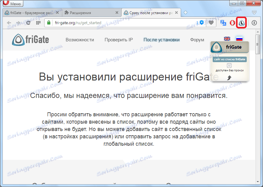
Task: Switch to the Расширения tab
Action: (x=91, y=13)
